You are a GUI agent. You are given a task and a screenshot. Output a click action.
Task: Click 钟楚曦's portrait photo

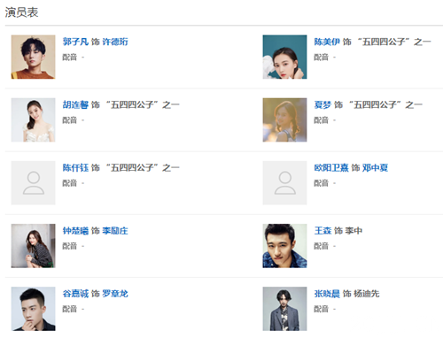coord(33,246)
